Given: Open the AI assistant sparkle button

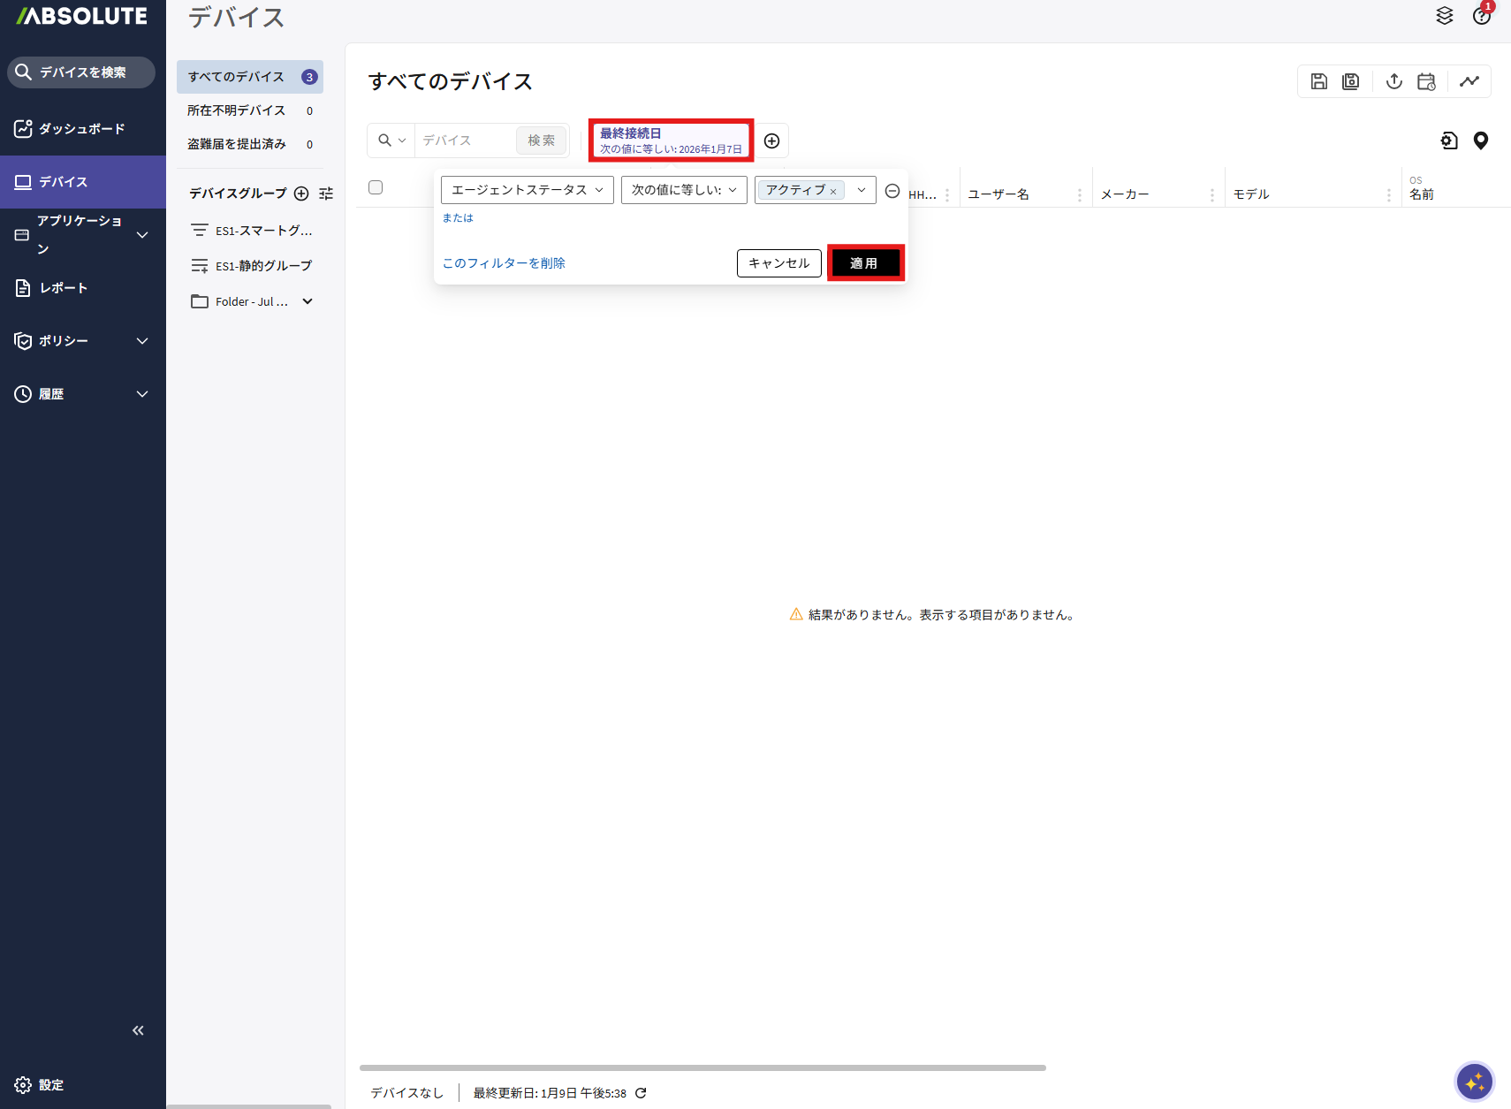Looking at the screenshot, I should [x=1474, y=1082].
